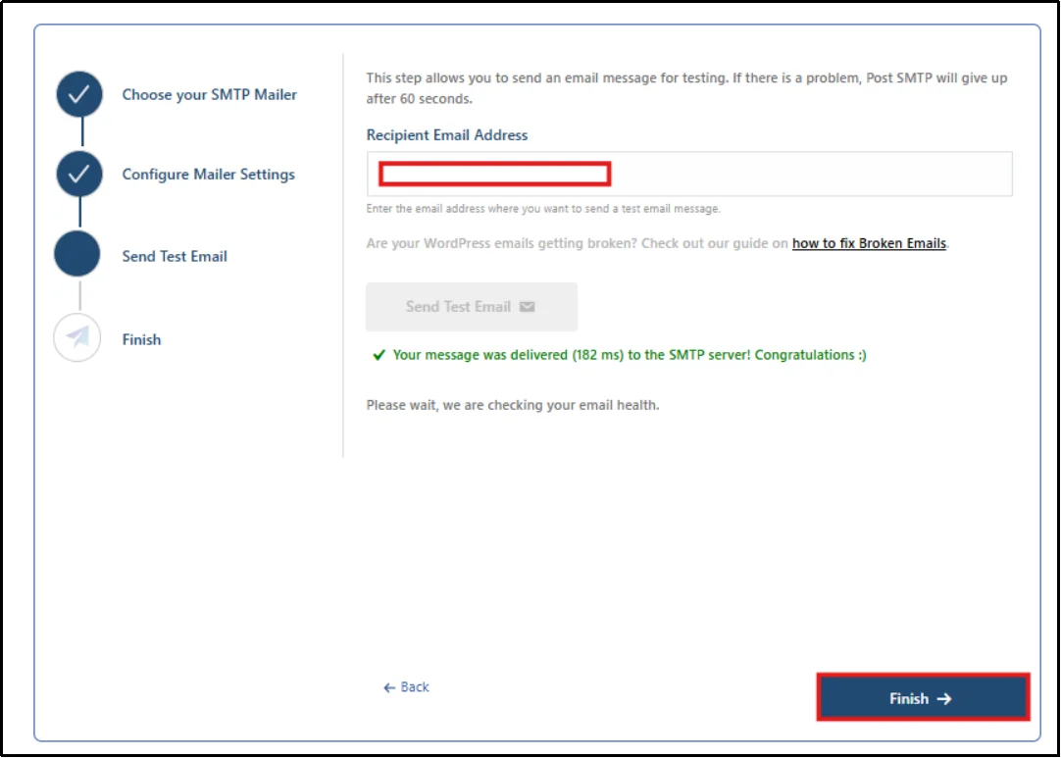Click the Recipient Email Address label
This screenshot has height=758, width=1061.
coord(446,134)
